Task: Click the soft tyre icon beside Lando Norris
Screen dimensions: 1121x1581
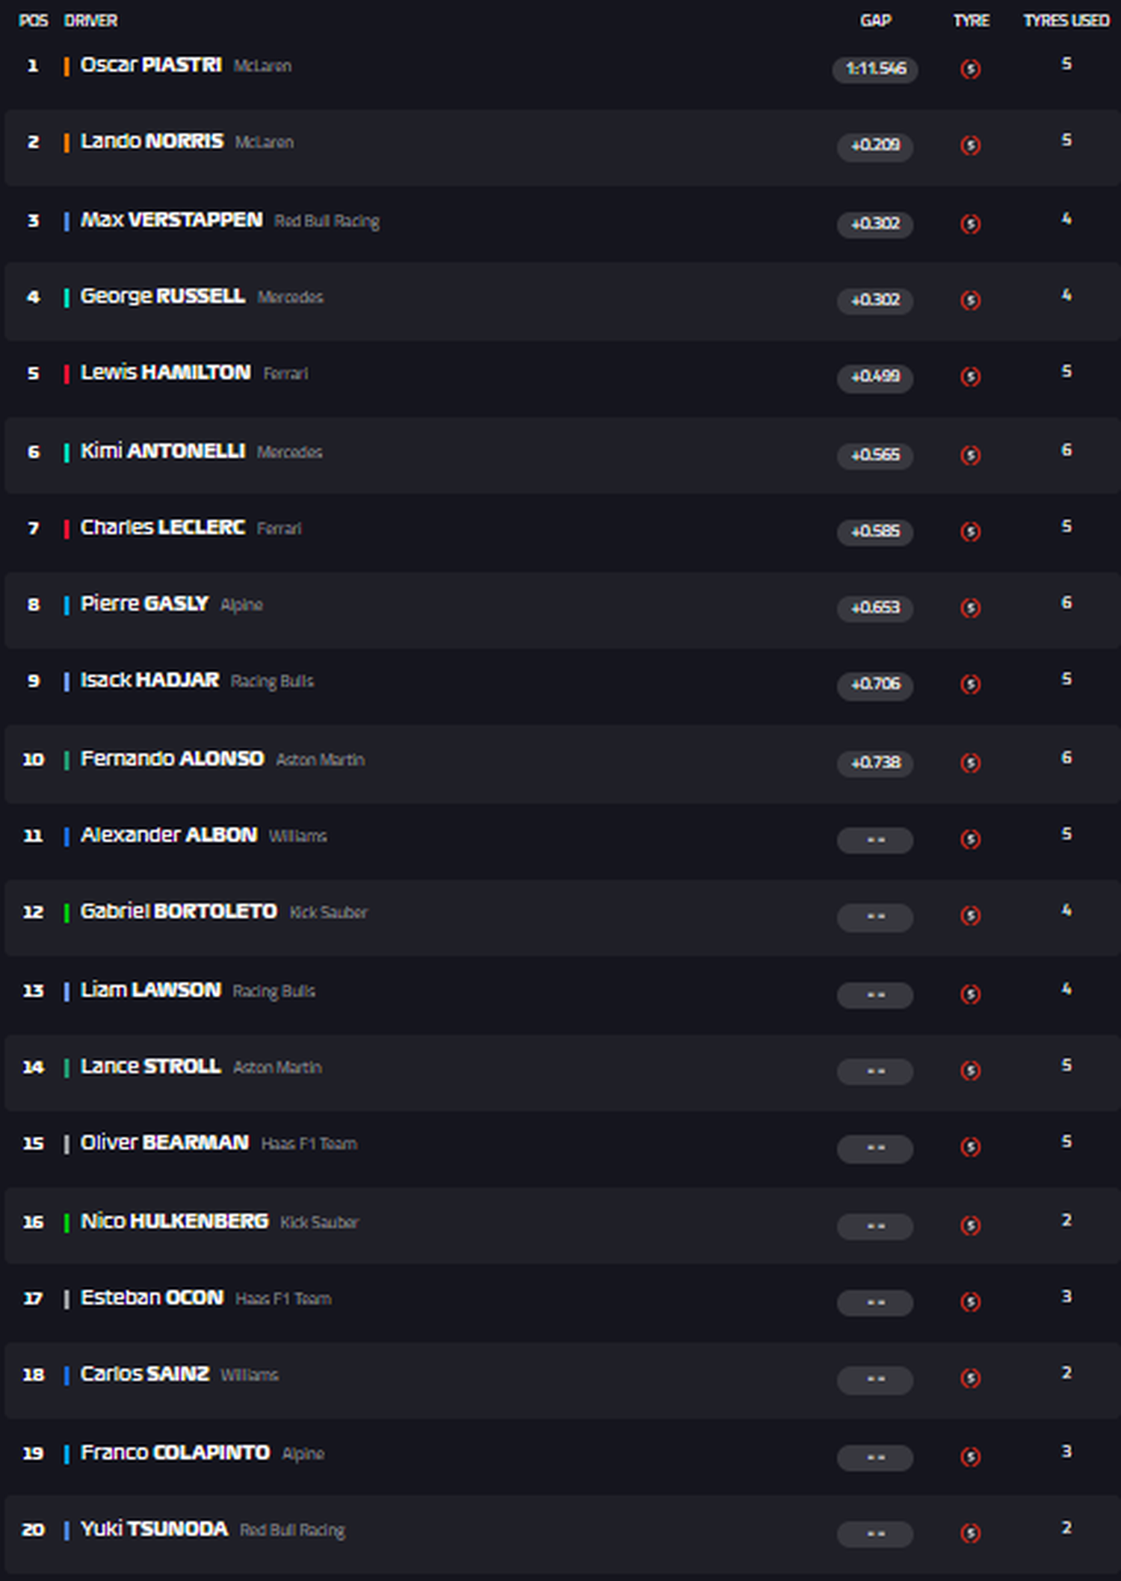Action: pos(970,146)
